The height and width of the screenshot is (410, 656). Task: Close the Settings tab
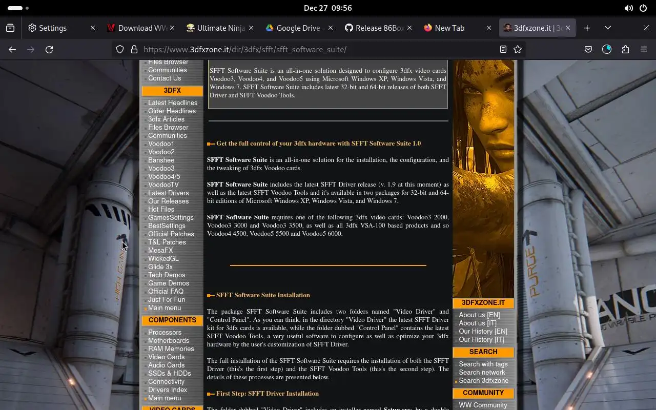[x=93, y=28]
